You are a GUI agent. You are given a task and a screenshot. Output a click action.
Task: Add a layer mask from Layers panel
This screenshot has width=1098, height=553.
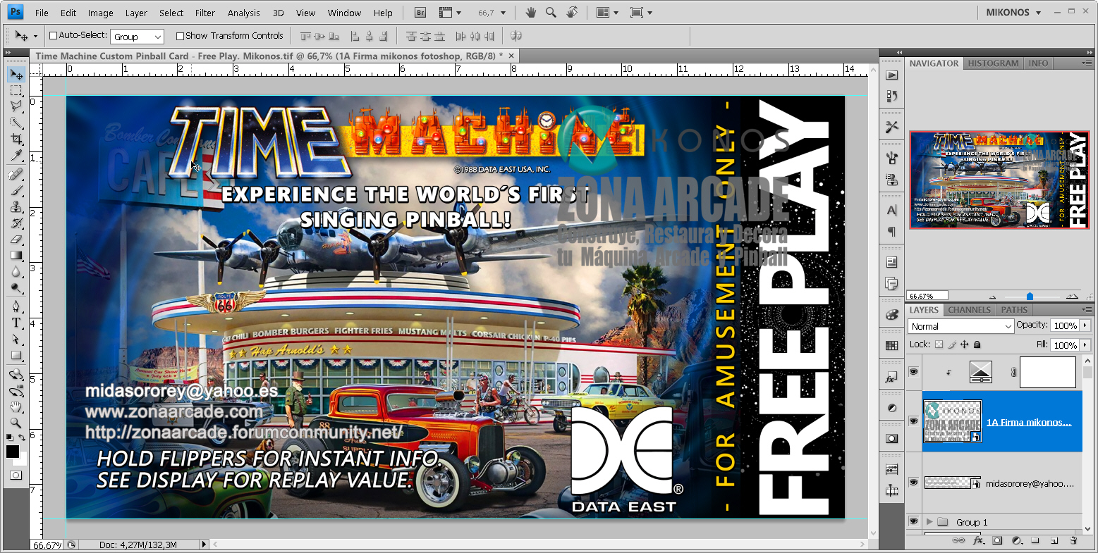tap(997, 540)
